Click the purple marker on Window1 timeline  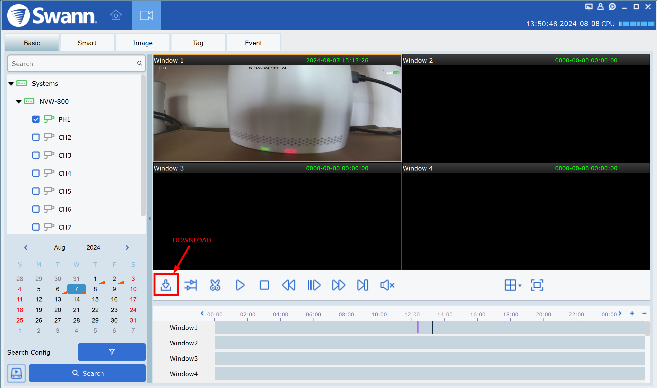(418, 327)
